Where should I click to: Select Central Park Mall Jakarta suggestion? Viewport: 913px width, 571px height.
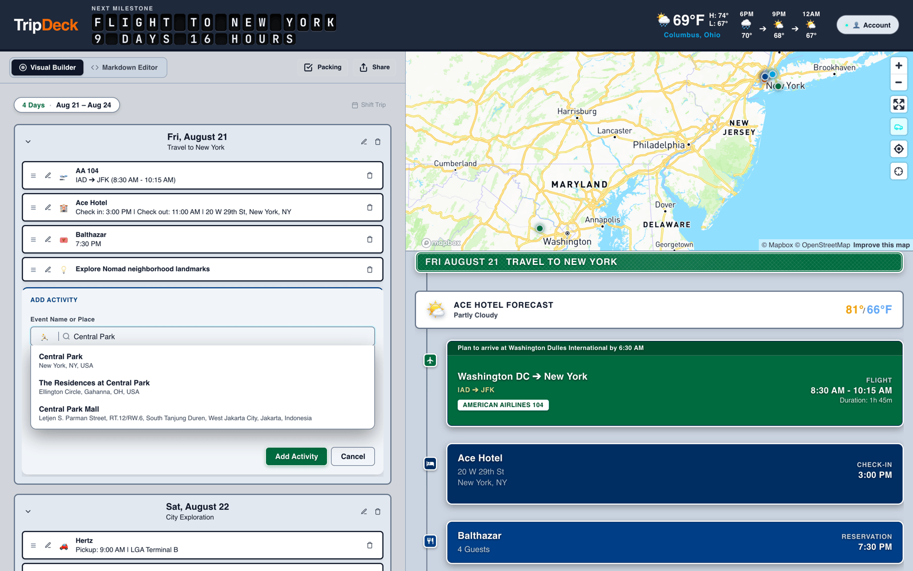coord(203,413)
